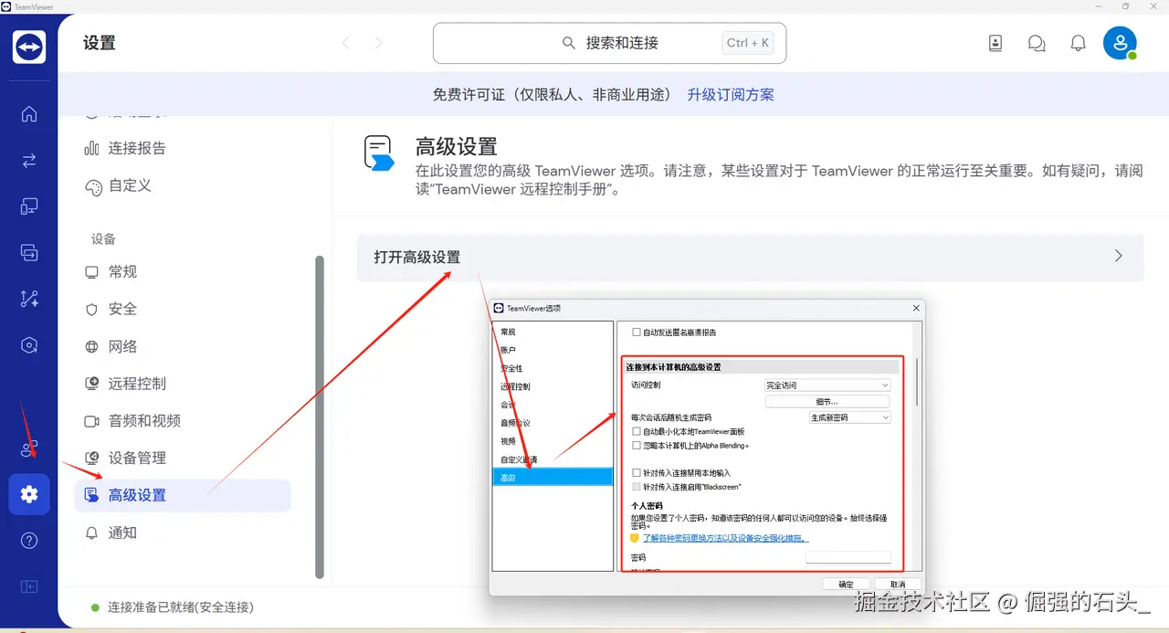Click the 密码 input field in dialog
The height and width of the screenshot is (633, 1169).
[x=848, y=557]
